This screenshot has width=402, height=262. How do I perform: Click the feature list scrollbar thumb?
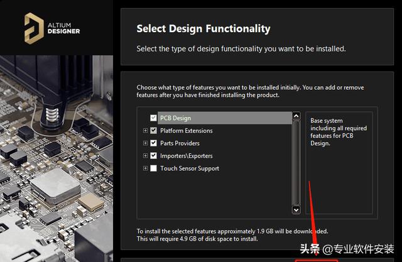296,163
